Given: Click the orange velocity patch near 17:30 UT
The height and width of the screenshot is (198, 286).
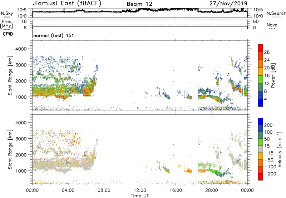Looking at the screenshot, I should coord(189,171).
